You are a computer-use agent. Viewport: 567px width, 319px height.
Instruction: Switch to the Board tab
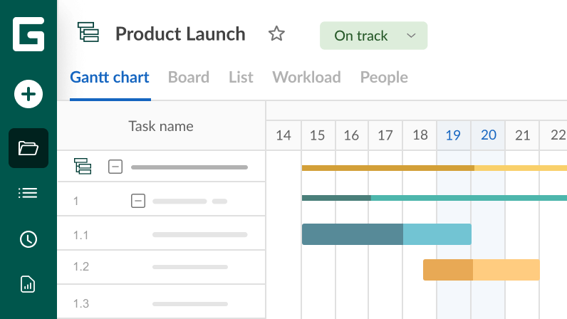(189, 78)
